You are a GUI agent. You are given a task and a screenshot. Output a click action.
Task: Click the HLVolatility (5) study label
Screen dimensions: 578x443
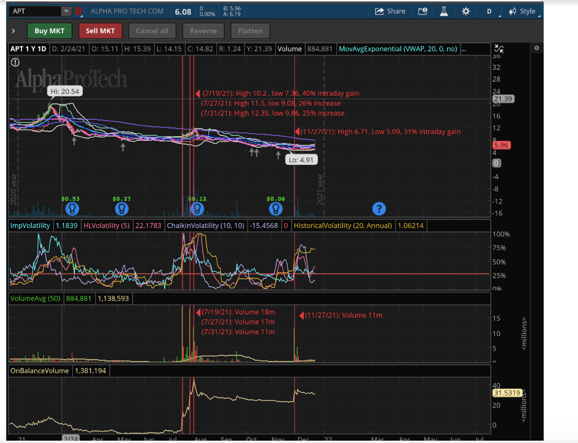(x=107, y=225)
